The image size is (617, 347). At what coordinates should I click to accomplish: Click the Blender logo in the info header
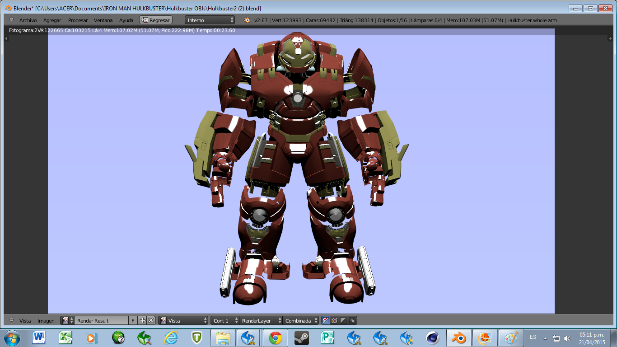point(247,20)
